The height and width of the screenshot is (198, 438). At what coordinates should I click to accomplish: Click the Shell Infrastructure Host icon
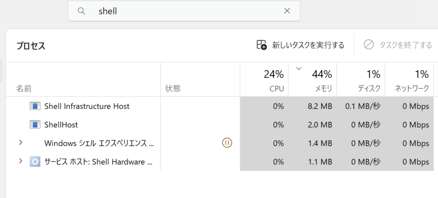[x=35, y=106]
